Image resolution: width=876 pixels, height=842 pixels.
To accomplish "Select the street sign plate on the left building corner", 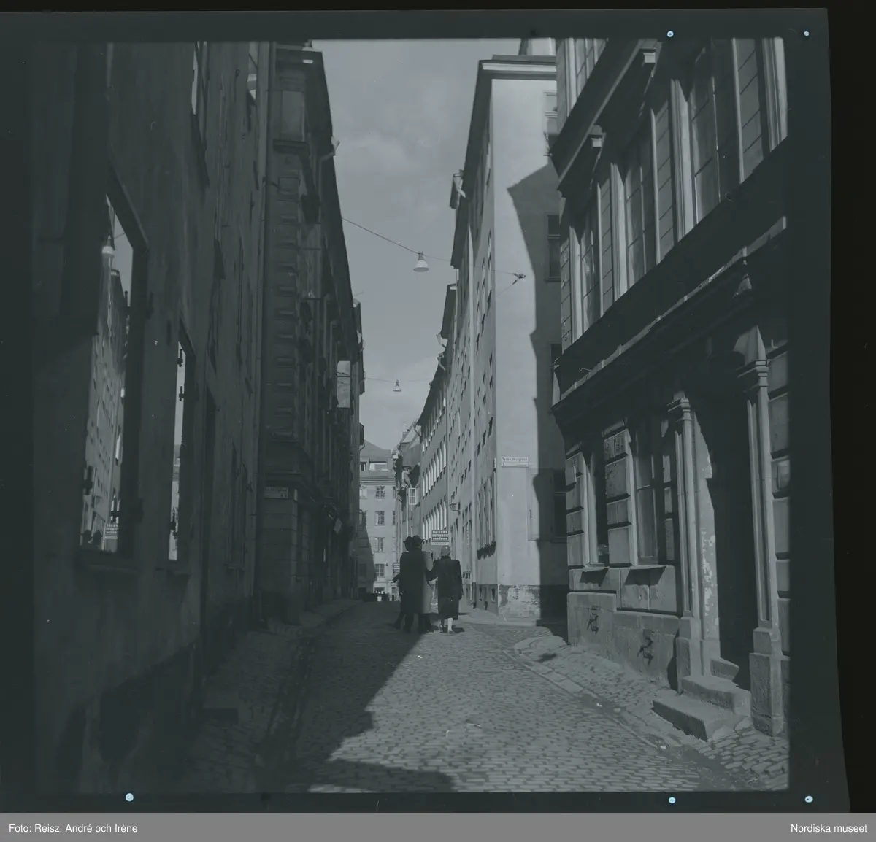I will (x=277, y=493).
